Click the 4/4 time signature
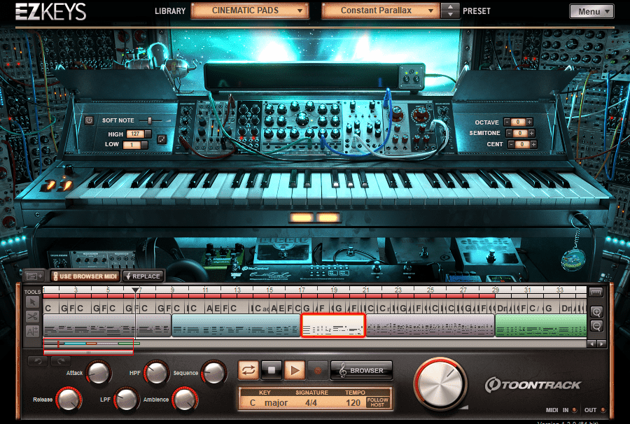 311,403
